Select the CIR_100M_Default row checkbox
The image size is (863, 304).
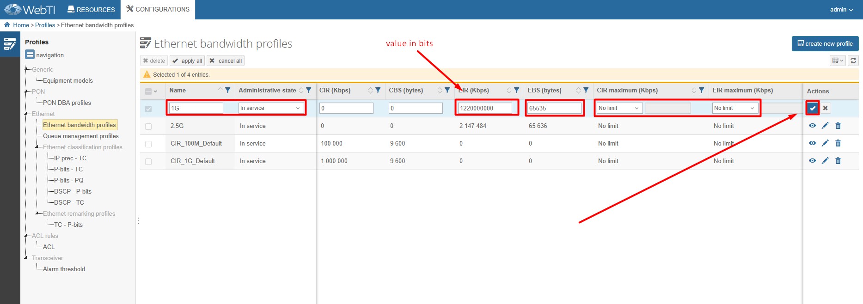[148, 144]
